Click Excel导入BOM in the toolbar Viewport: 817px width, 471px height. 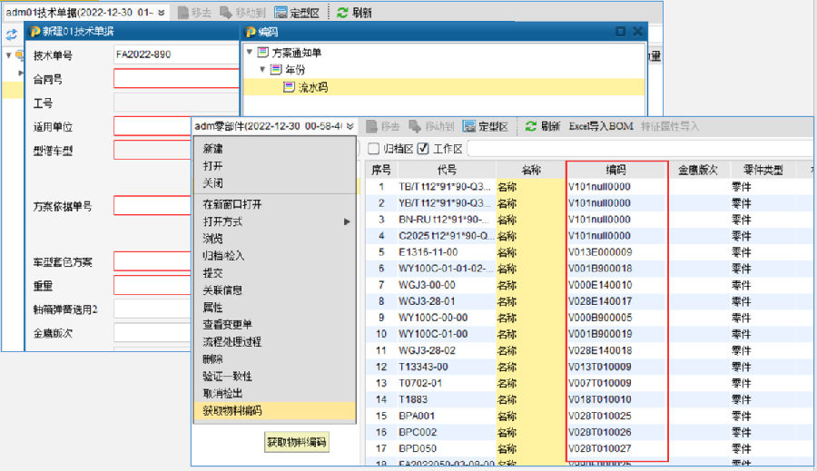pyautogui.click(x=600, y=126)
